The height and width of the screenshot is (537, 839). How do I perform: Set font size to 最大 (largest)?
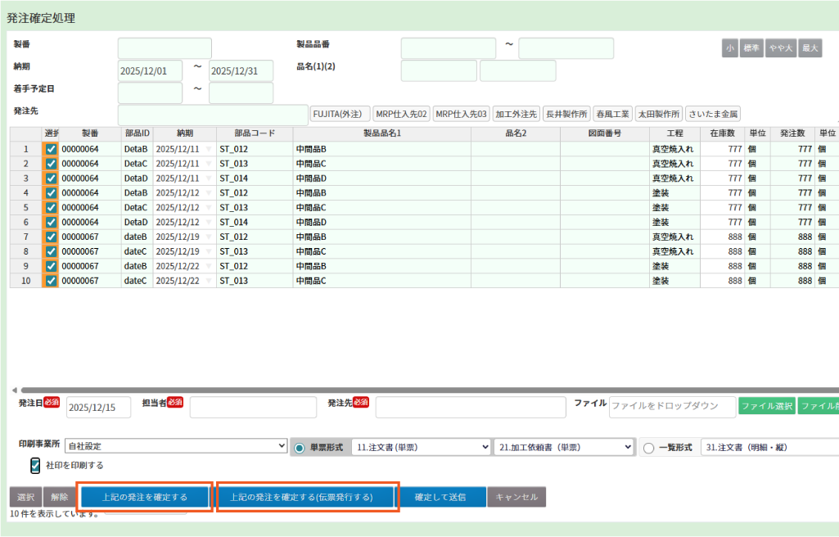(x=810, y=48)
